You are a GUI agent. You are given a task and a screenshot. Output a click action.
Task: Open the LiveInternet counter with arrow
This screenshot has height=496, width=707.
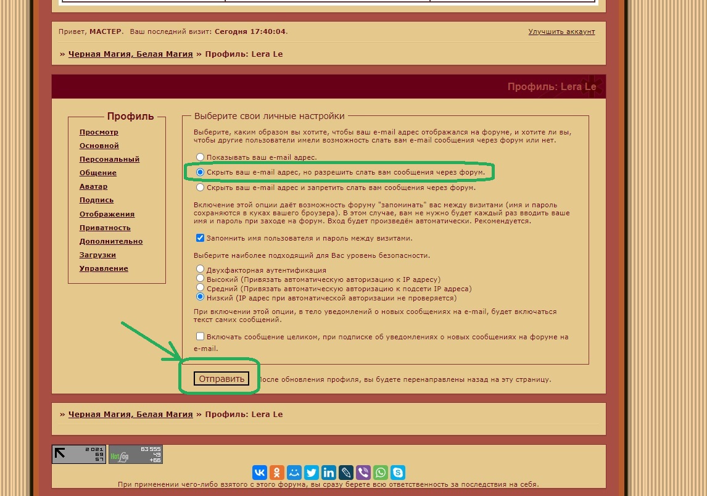point(79,454)
